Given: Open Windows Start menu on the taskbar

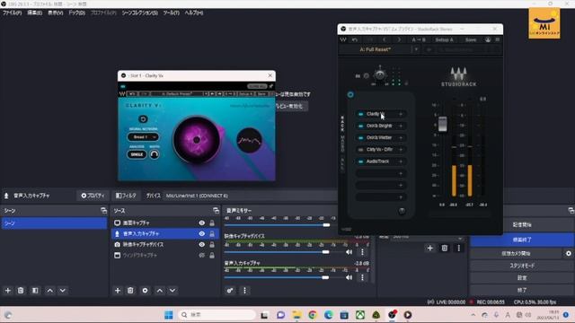Looking at the screenshot, I should [x=169, y=315].
